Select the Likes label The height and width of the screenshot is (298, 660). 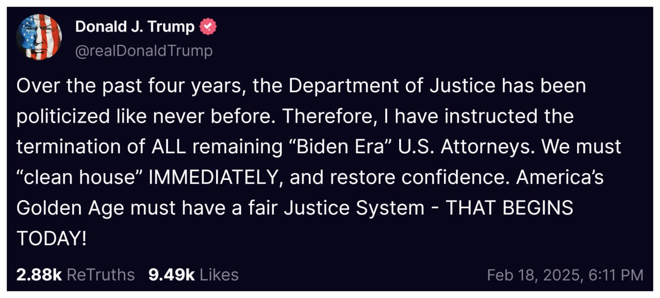tap(219, 275)
